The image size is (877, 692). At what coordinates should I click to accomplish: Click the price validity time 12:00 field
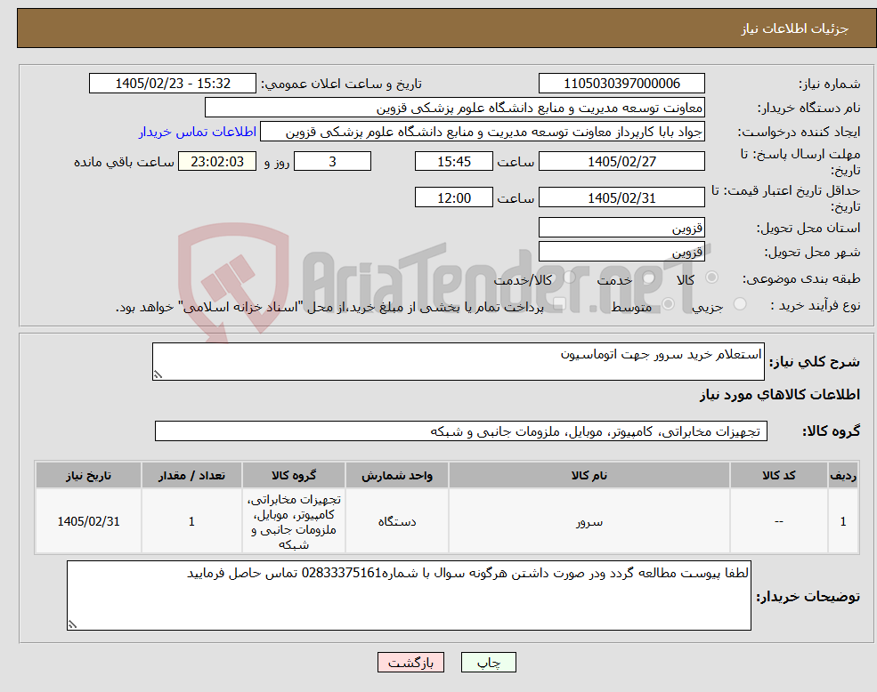pyautogui.click(x=453, y=197)
